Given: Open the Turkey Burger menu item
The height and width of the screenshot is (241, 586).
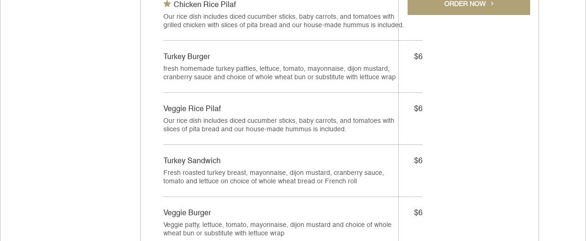Looking at the screenshot, I should point(186,57).
